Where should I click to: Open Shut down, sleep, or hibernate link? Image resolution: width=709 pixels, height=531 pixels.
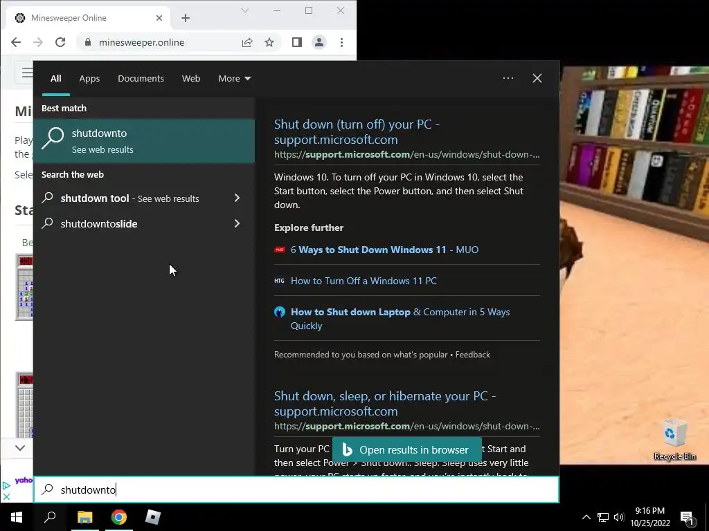tap(385, 404)
